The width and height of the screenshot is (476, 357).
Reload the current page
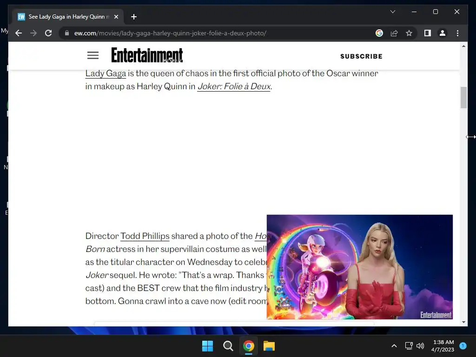click(48, 33)
